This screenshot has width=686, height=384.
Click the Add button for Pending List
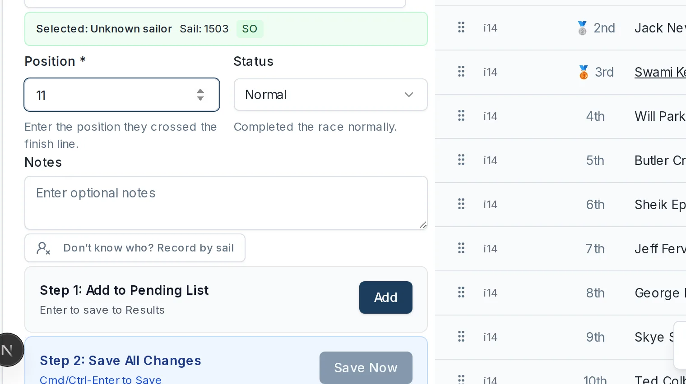click(385, 297)
